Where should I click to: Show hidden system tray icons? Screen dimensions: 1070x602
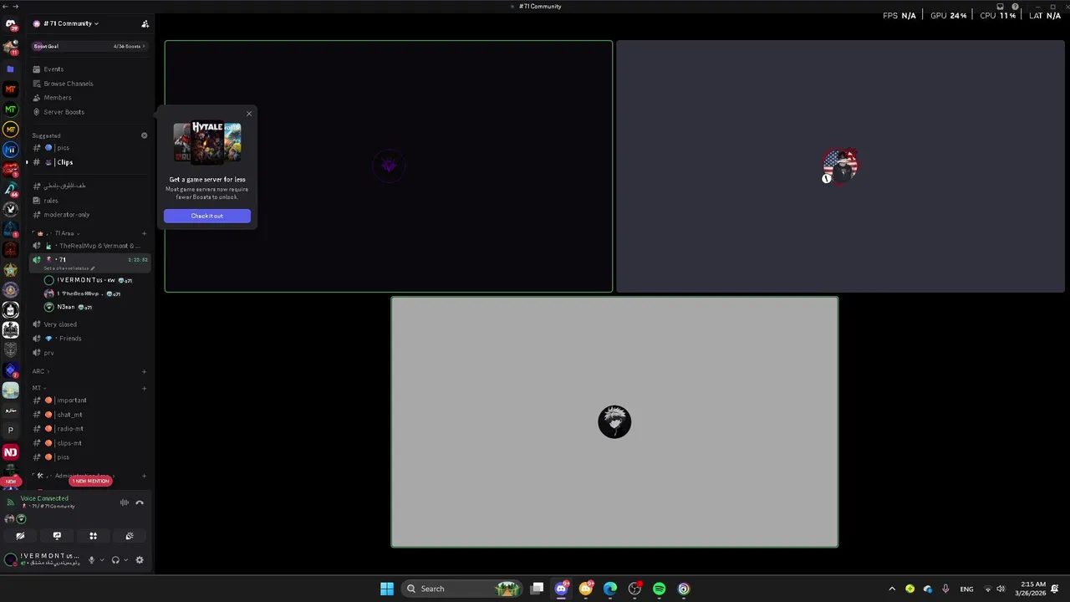[x=892, y=589]
